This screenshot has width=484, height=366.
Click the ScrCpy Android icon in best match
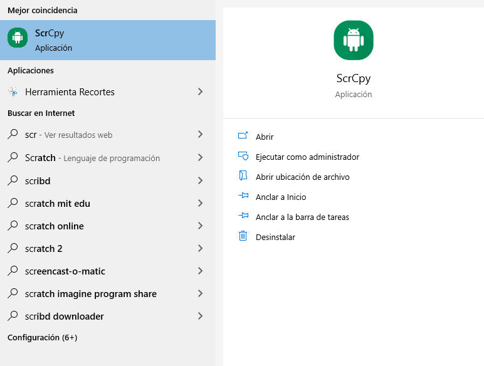tap(18, 38)
